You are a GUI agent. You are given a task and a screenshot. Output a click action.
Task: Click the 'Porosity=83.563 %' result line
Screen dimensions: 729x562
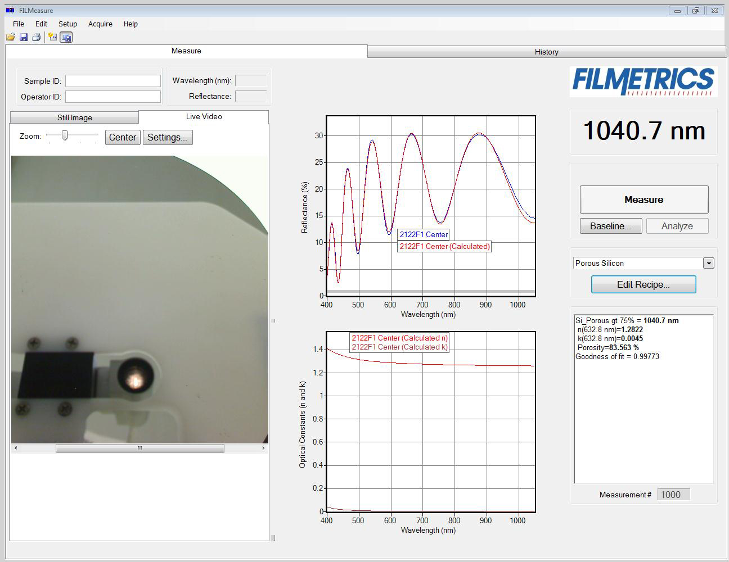point(608,347)
